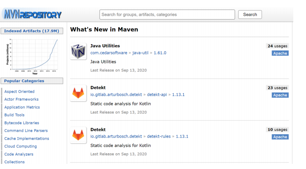Select the Apache license tag for detekt-rules
The height and width of the screenshot is (169, 306).
[280, 137]
